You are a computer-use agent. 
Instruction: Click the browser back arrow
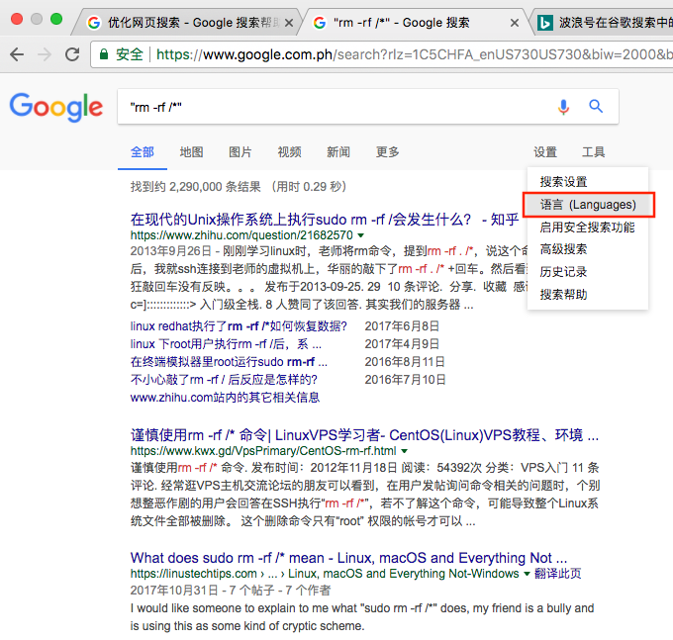(17, 54)
